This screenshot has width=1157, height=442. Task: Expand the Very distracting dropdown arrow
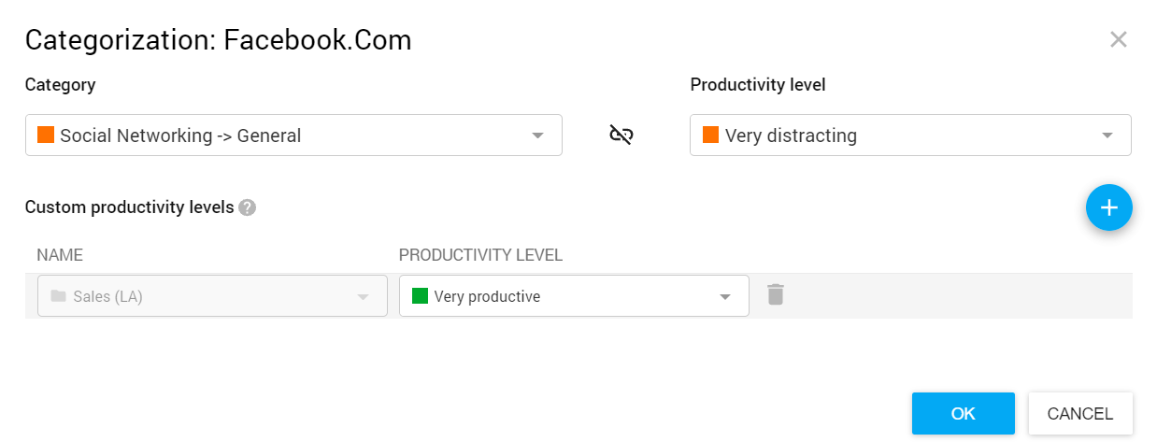tap(1107, 135)
